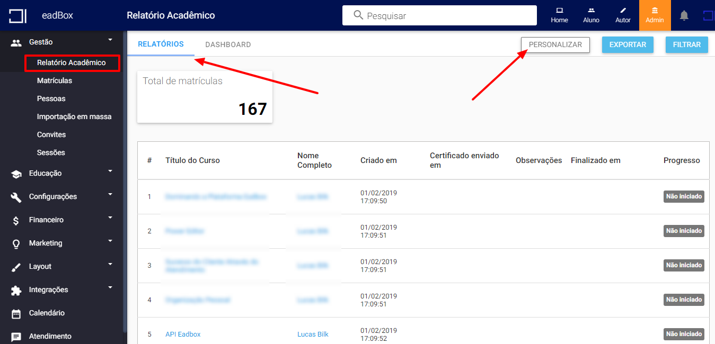Click the Criado em column header

pyautogui.click(x=378, y=160)
